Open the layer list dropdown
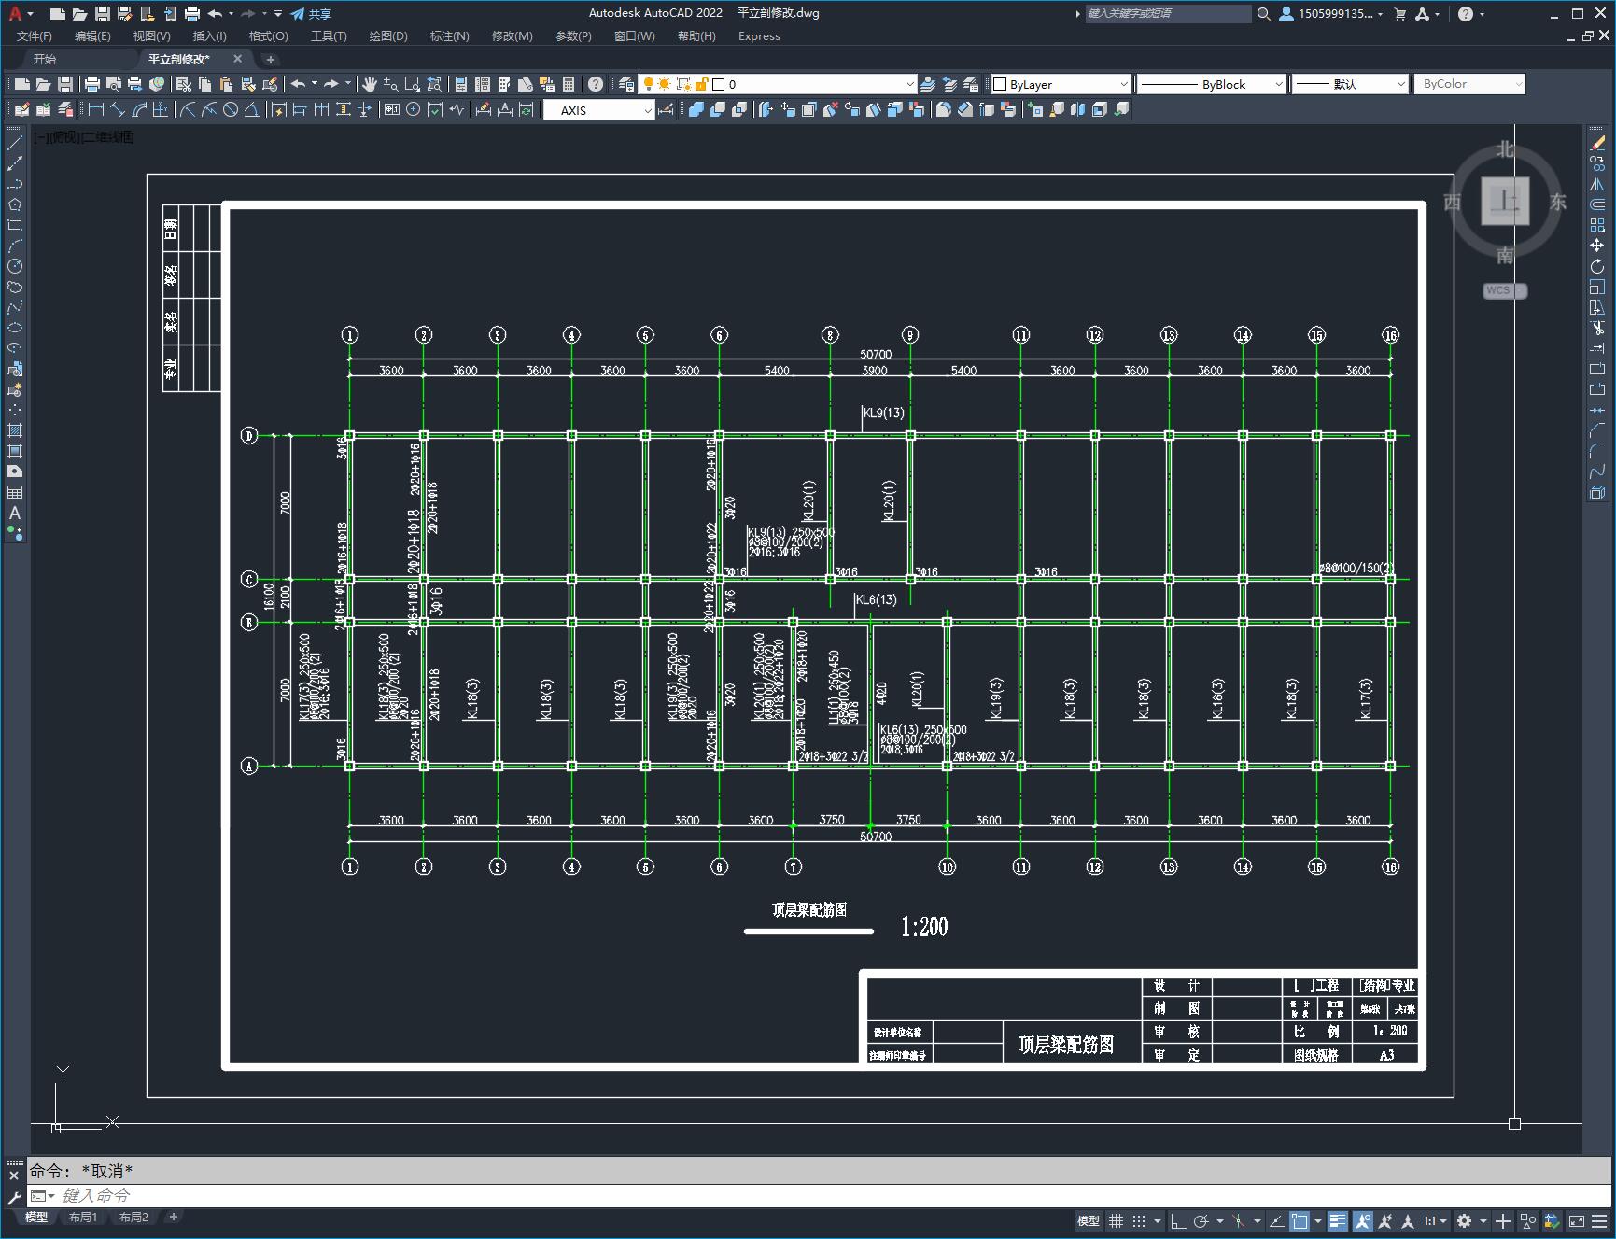The width and height of the screenshot is (1616, 1239). (x=910, y=84)
